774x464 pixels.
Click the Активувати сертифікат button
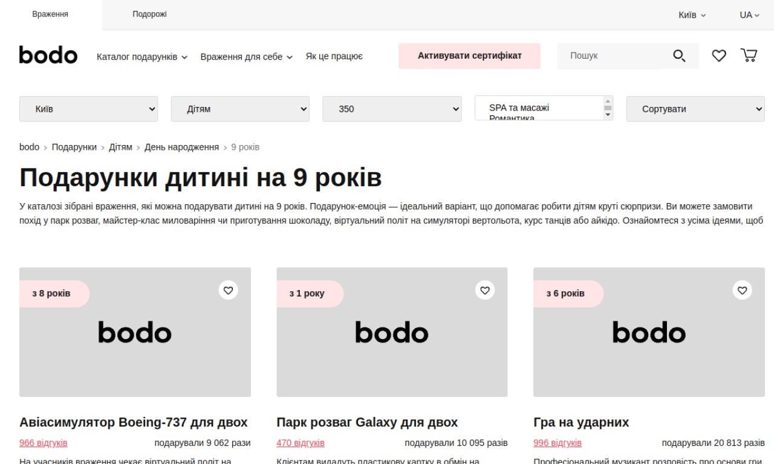click(x=469, y=56)
